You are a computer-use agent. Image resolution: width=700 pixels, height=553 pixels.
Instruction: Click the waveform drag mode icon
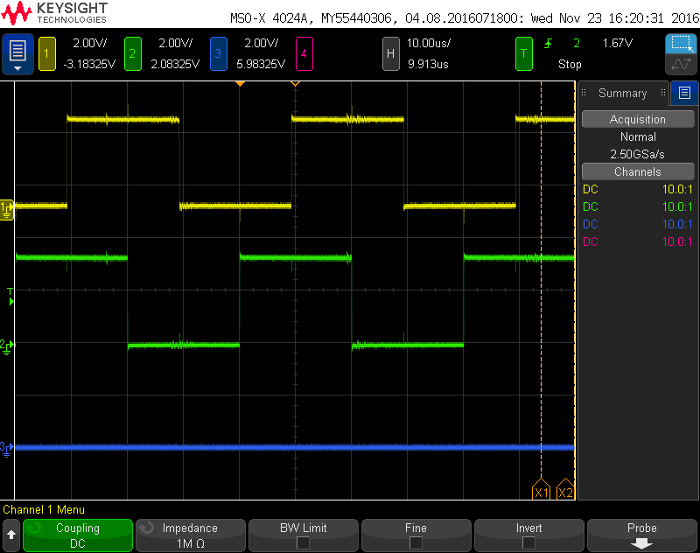click(x=681, y=64)
